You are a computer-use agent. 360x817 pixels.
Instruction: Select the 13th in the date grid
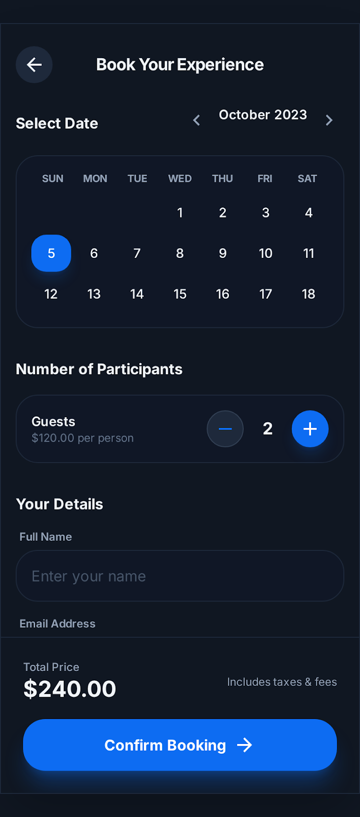click(94, 294)
